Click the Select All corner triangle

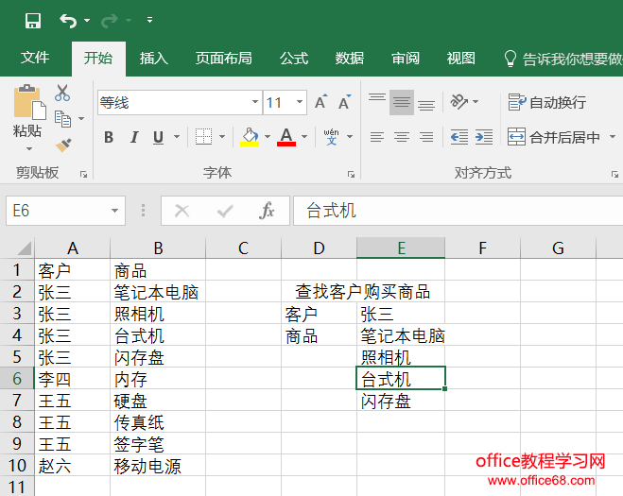coord(25,248)
